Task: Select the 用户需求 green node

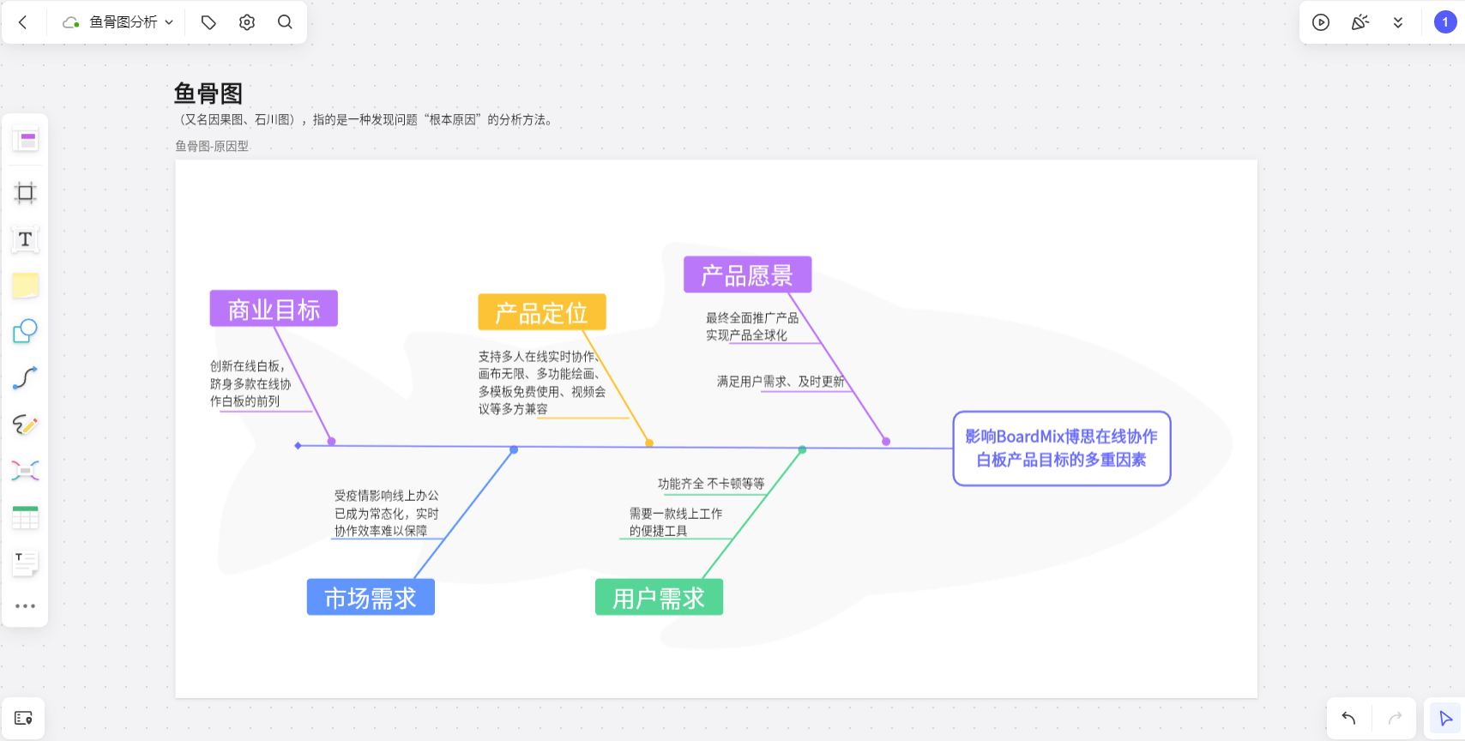Action: 659,597
